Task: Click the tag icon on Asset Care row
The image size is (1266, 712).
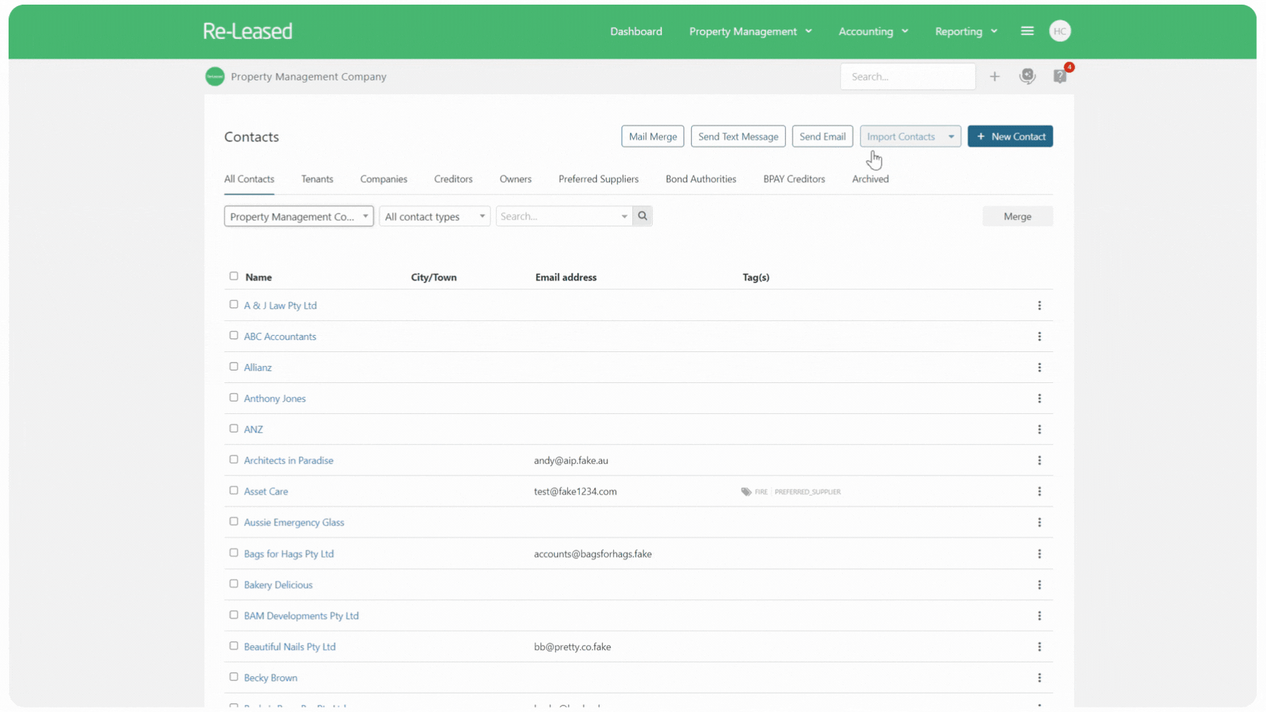Action: [x=746, y=492]
